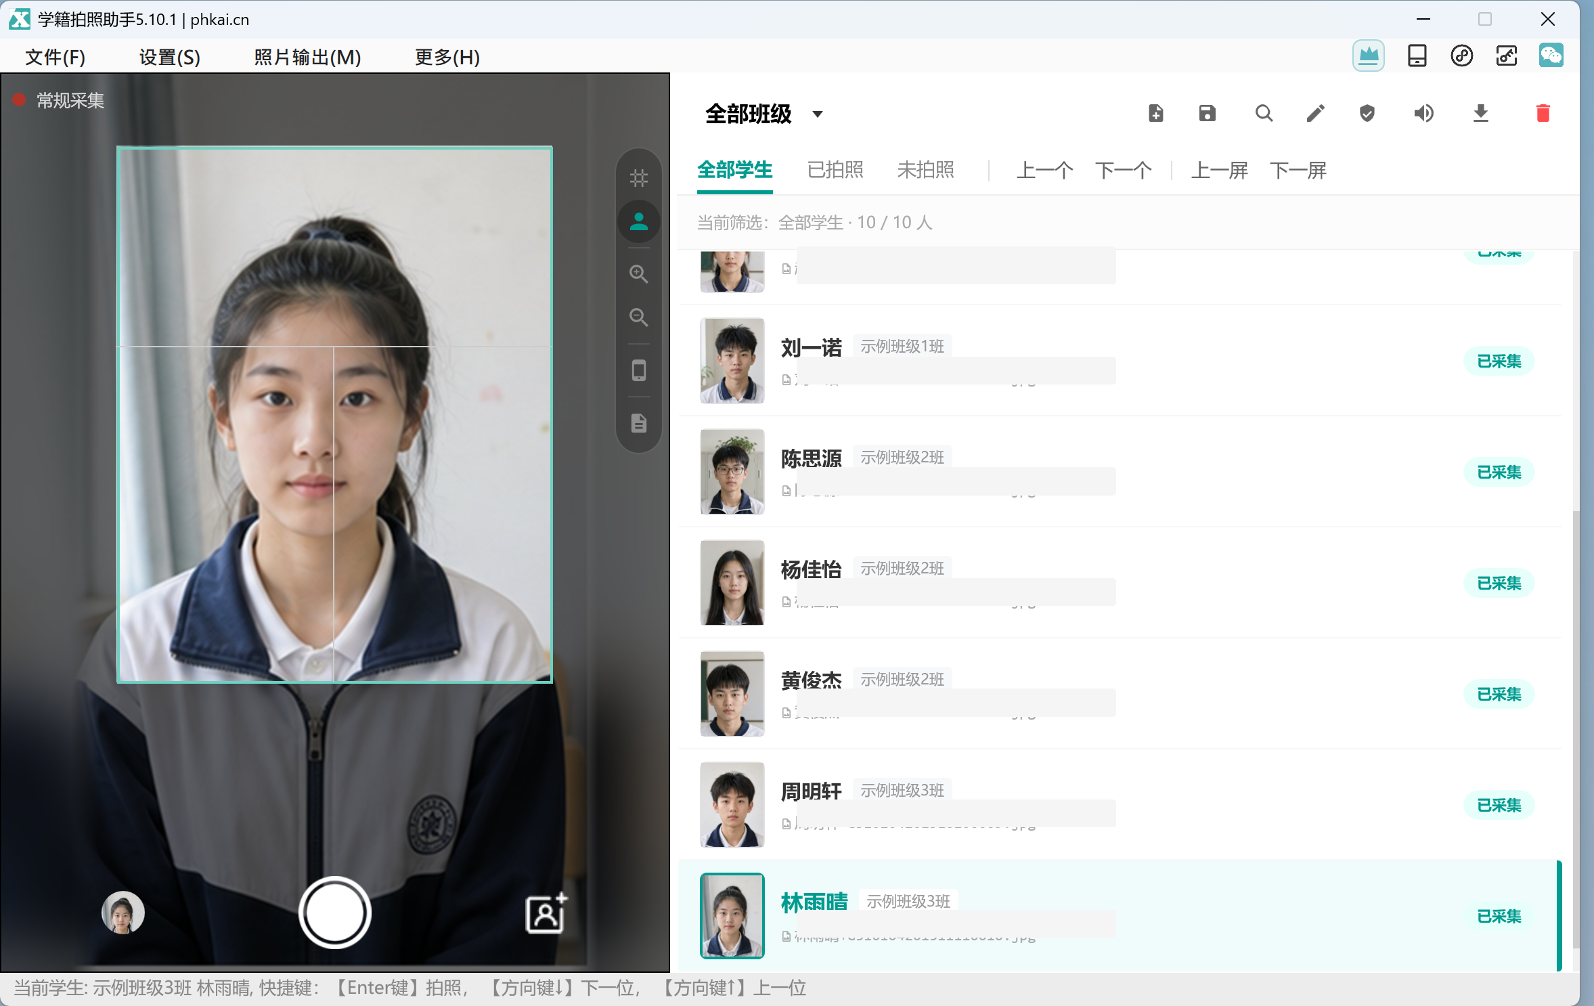Click 黄俊杰's photo thumbnail
This screenshot has width=1594, height=1006.
[x=732, y=694]
